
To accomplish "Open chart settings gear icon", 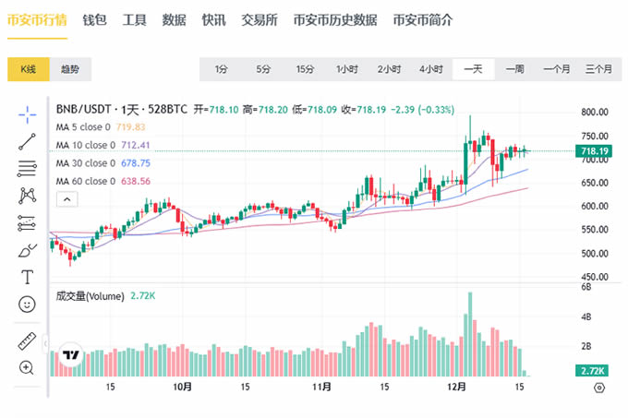I will [x=598, y=388].
